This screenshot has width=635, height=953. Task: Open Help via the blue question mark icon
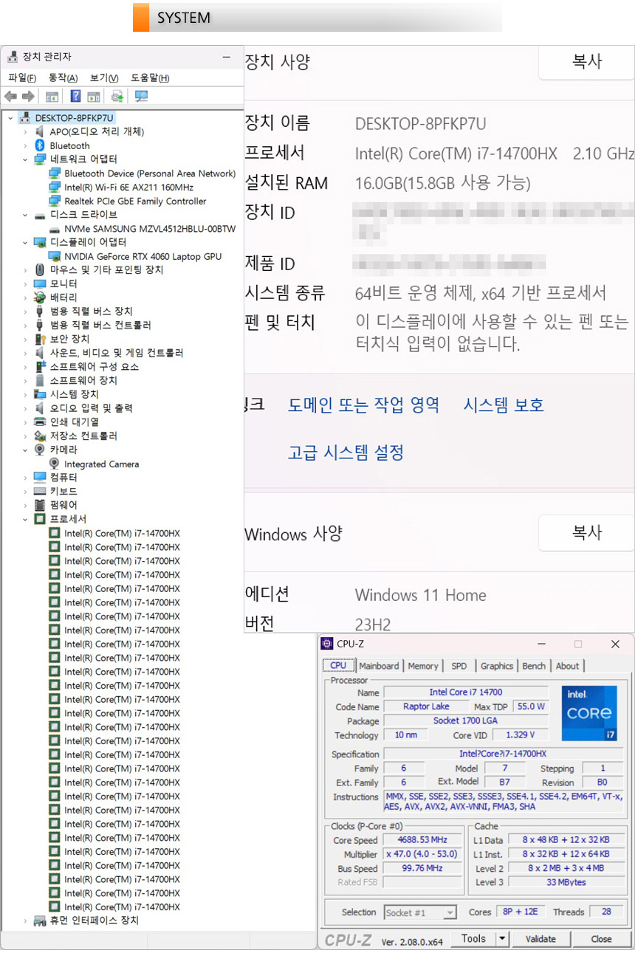[x=75, y=97]
